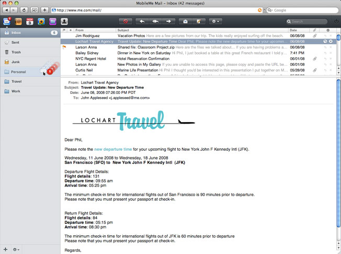The height and width of the screenshot is (254, 341).
Task: Click the paperclip on Marine Life Presentation row
Action: (x=315, y=70)
